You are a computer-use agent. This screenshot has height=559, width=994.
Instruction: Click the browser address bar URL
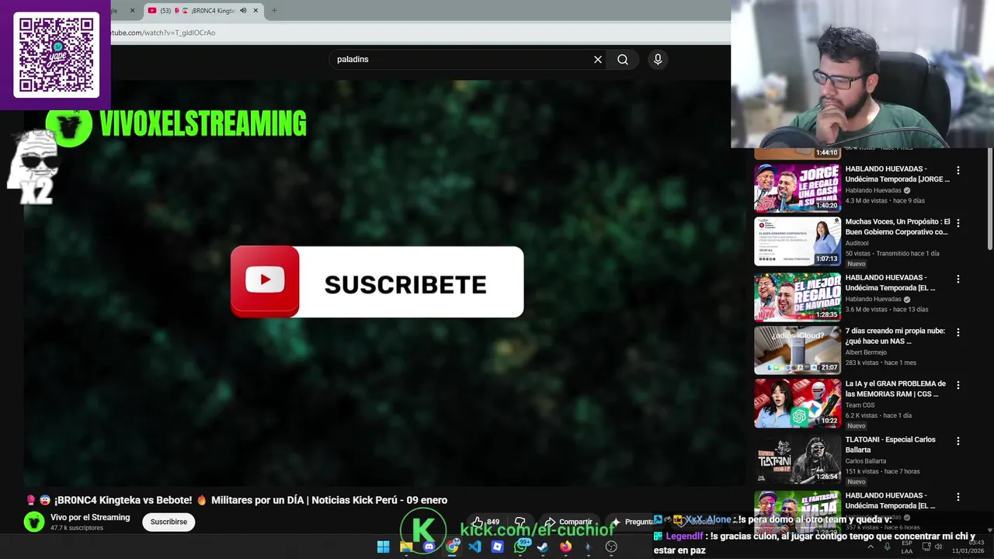(163, 33)
